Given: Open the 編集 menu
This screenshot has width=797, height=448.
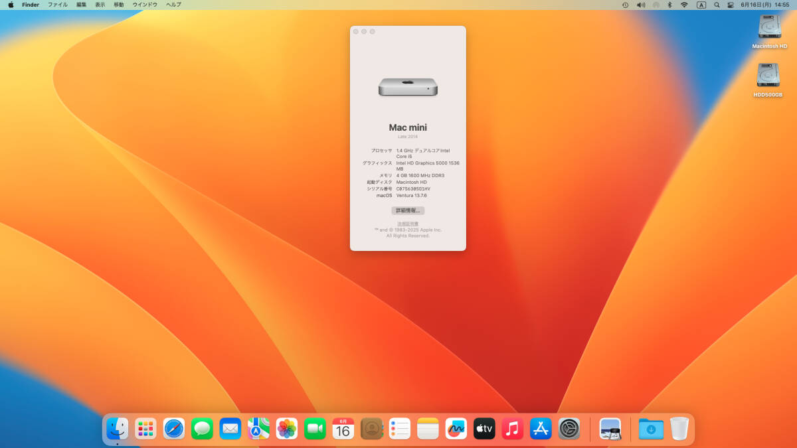Looking at the screenshot, I should click(x=81, y=5).
